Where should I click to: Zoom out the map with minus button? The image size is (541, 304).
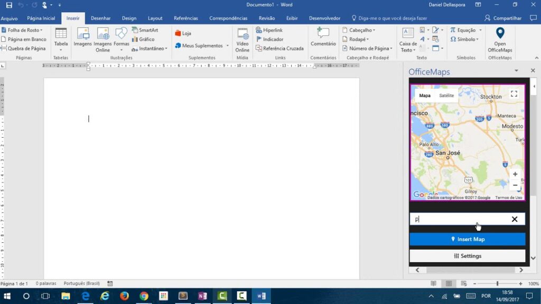[515, 185]
